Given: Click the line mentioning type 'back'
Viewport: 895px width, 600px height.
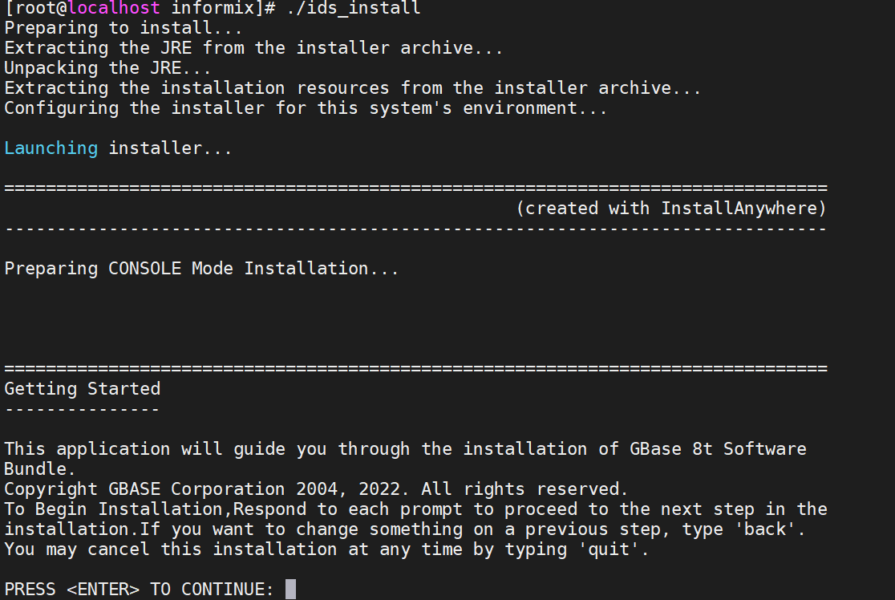Looking at the screenshot, I should (x=405, y=529).
